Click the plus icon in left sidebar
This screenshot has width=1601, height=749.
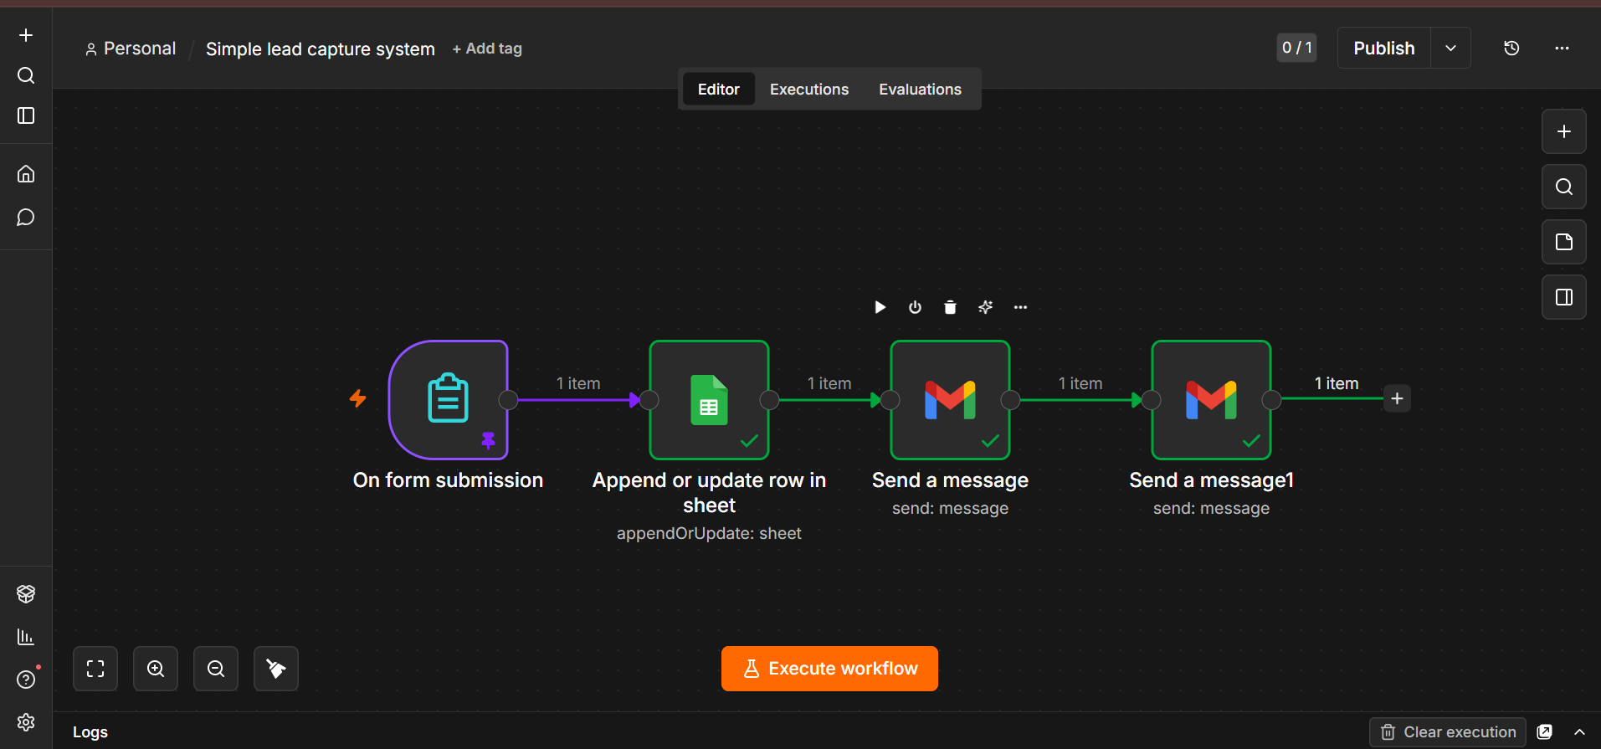(x=26, y=35)
